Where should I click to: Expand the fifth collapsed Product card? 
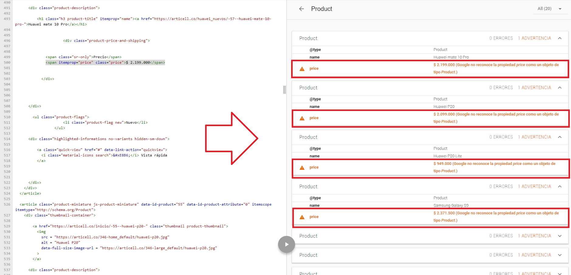tap(560, 236)
